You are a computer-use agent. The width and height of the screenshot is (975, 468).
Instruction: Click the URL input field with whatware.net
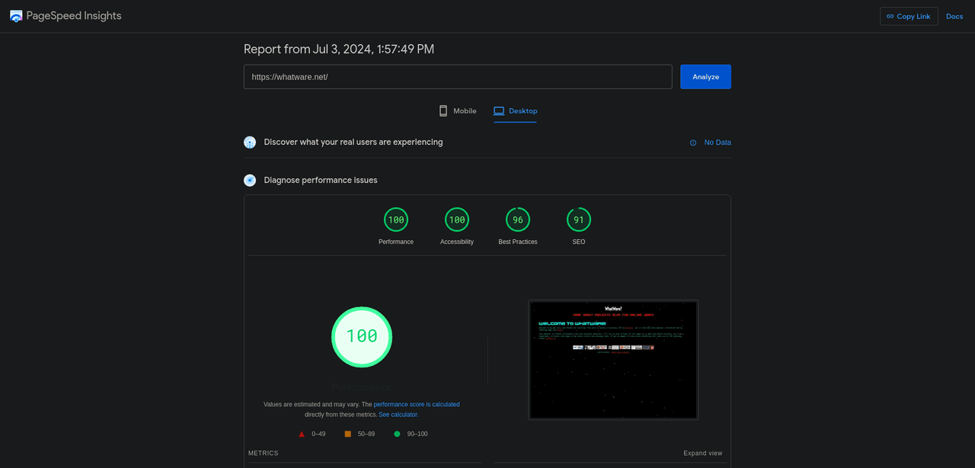tap(457, 77)
